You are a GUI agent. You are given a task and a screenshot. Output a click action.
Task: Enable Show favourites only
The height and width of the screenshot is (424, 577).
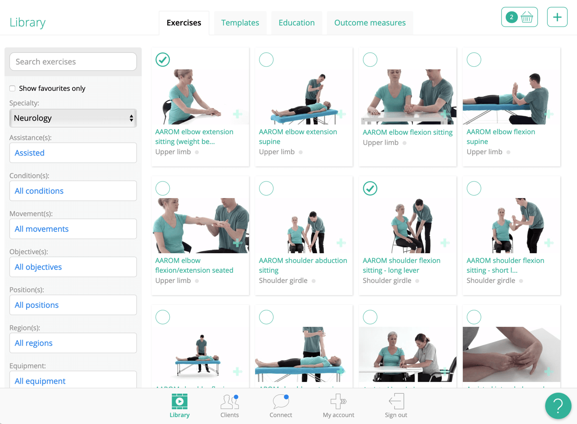(12, 88)
